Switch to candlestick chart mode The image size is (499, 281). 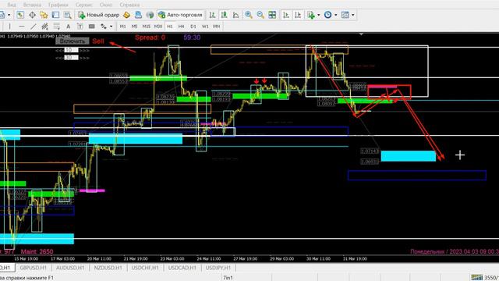(224, 15)
